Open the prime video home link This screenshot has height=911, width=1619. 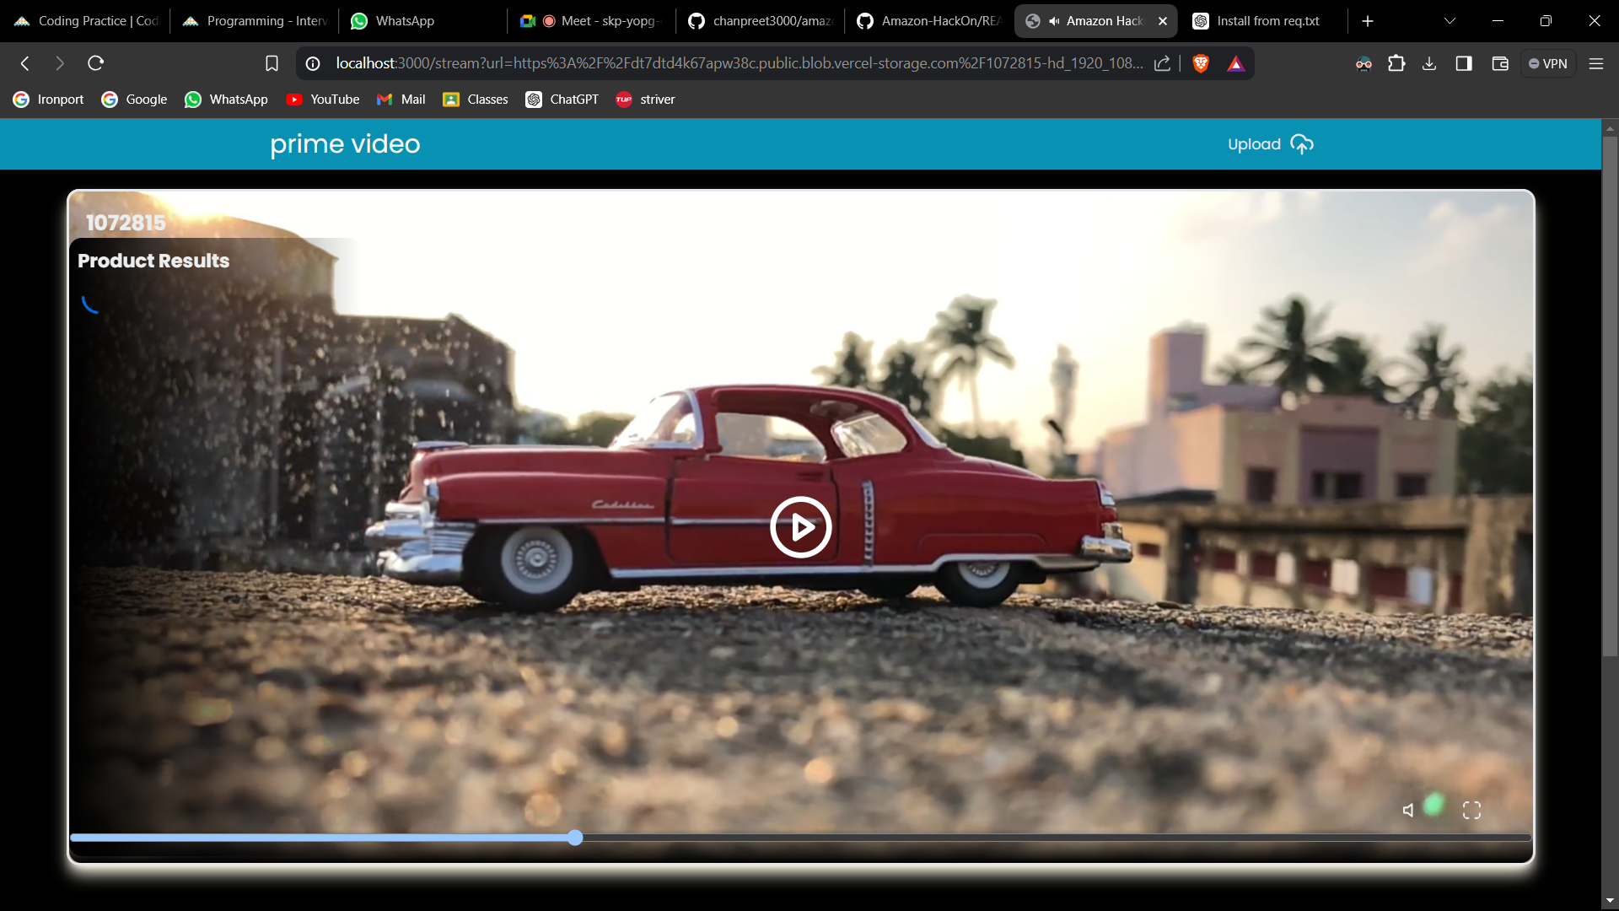(x=345, y=144)
